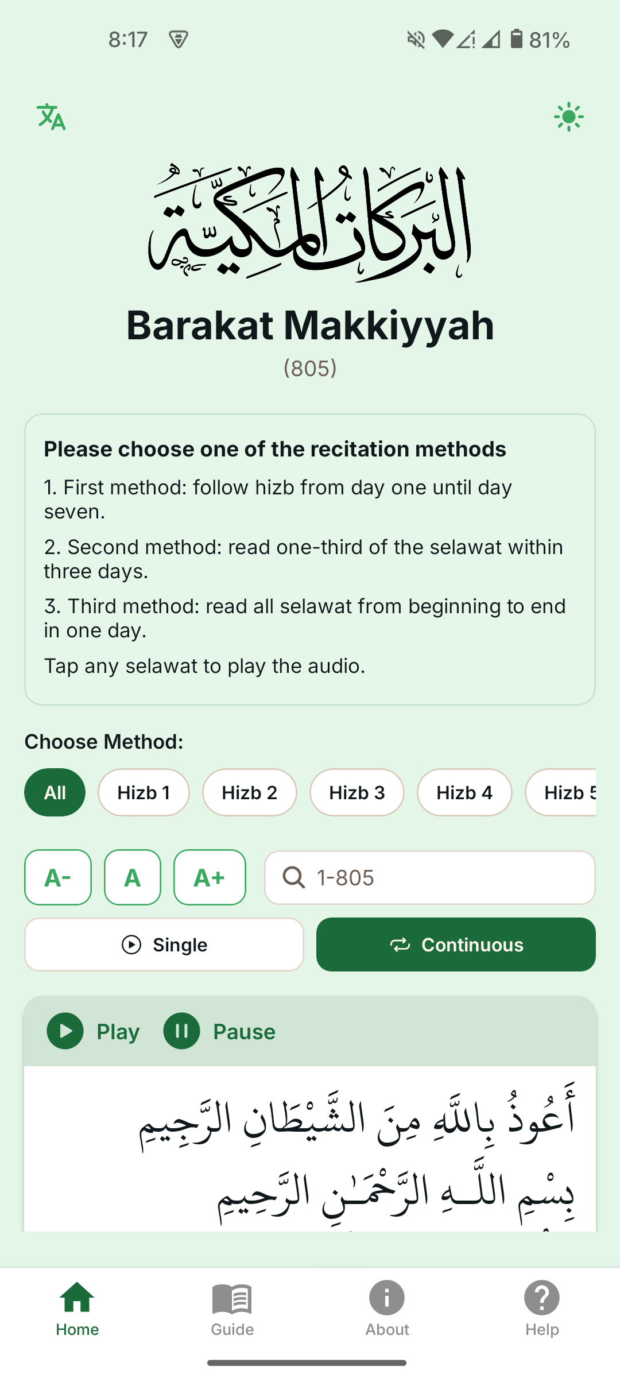Switch to Single playback mode
The width and height of the screenshot is (620, 1378).
(x=164, y=945)
